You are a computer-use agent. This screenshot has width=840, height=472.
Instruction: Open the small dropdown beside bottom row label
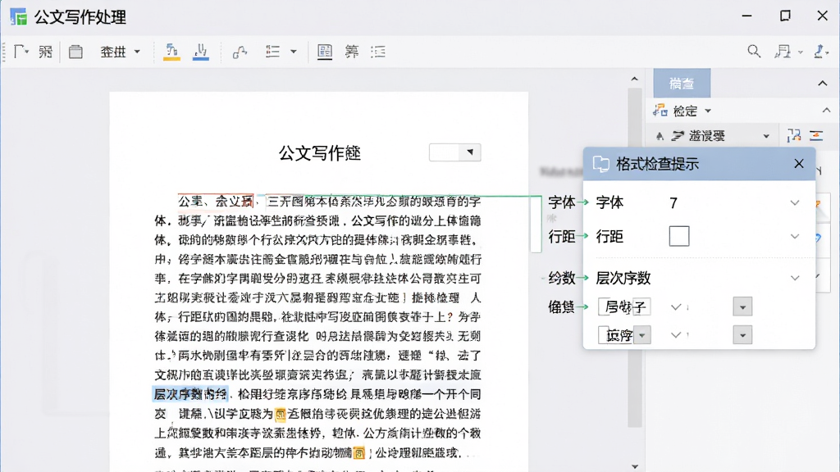642,335
